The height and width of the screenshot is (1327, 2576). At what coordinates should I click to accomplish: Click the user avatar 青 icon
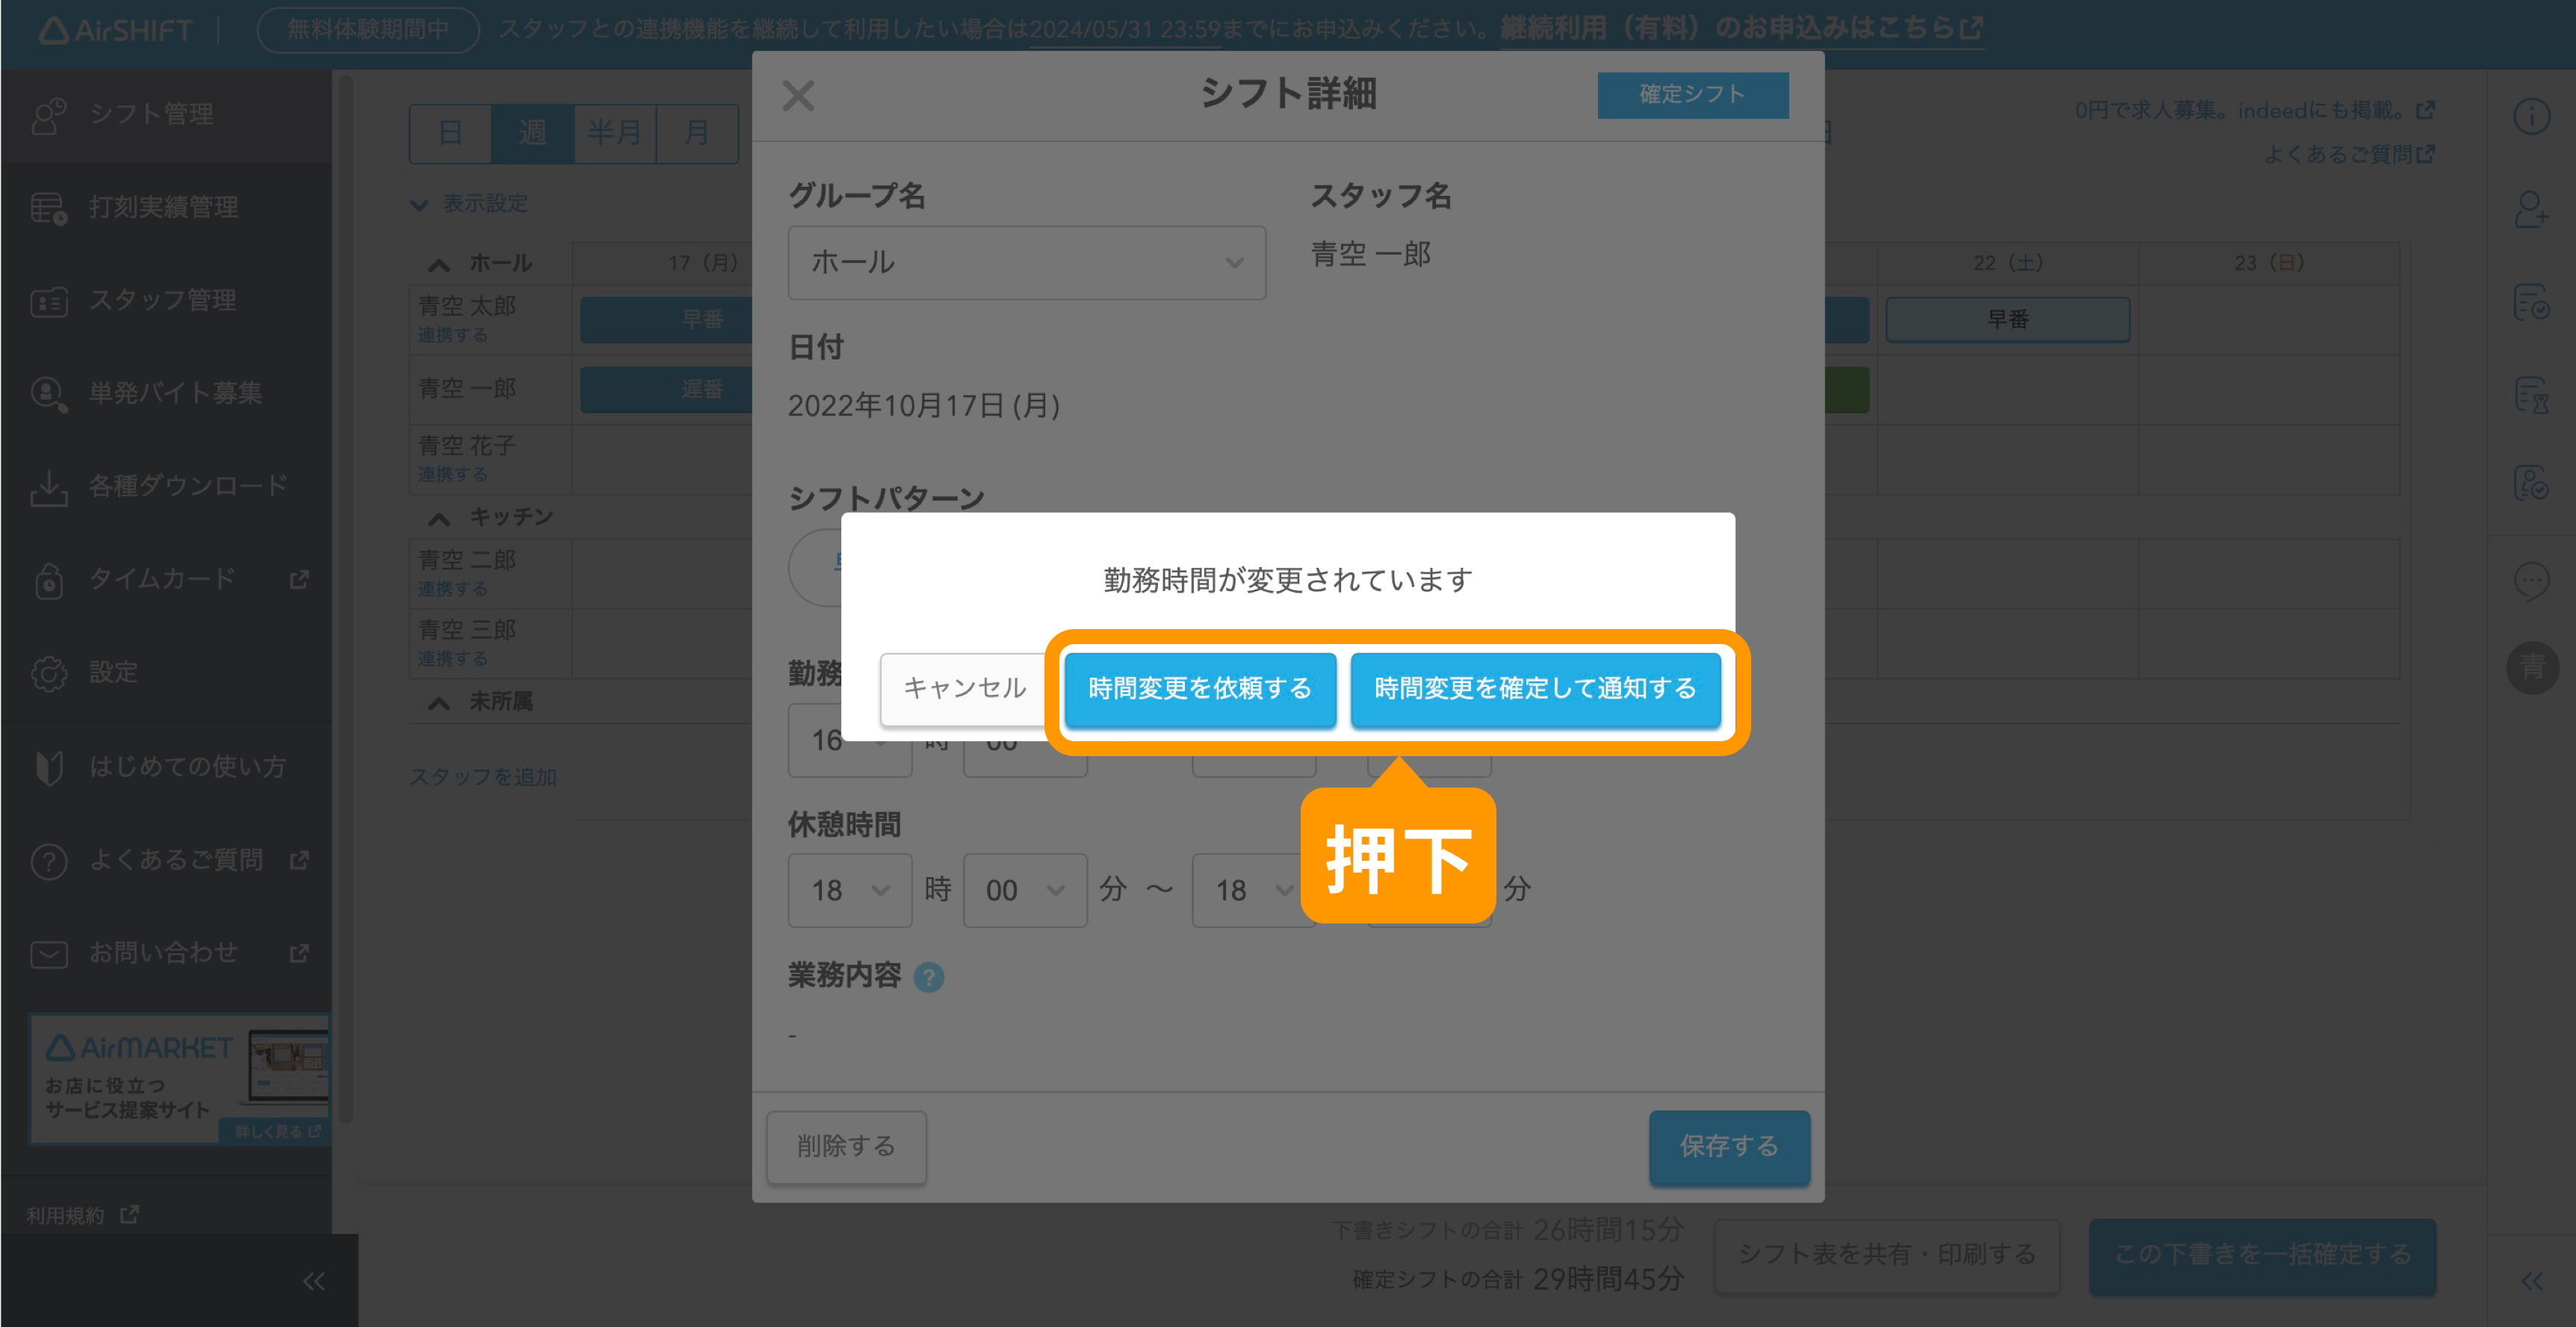point(2532,667)
